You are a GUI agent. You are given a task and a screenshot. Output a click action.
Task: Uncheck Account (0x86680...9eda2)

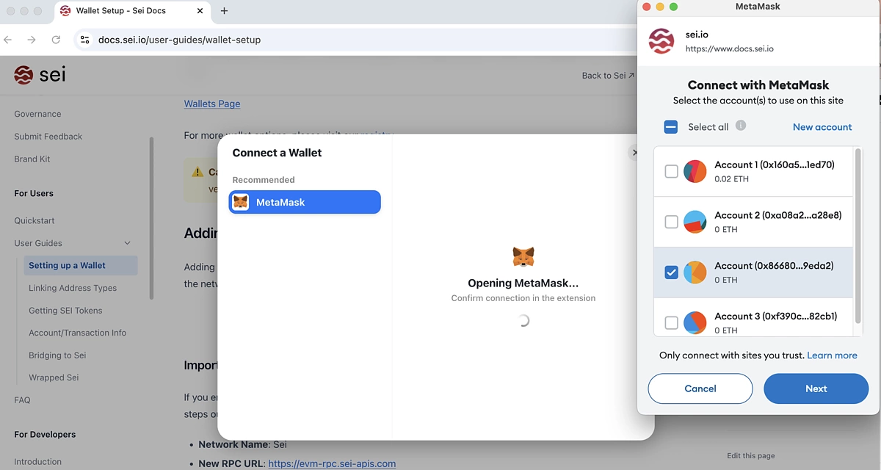(x=671, y=272)
